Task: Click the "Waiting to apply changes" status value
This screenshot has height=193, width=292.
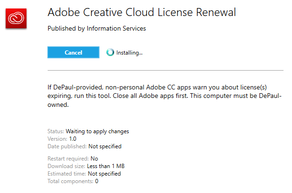Action: (97, 131)
